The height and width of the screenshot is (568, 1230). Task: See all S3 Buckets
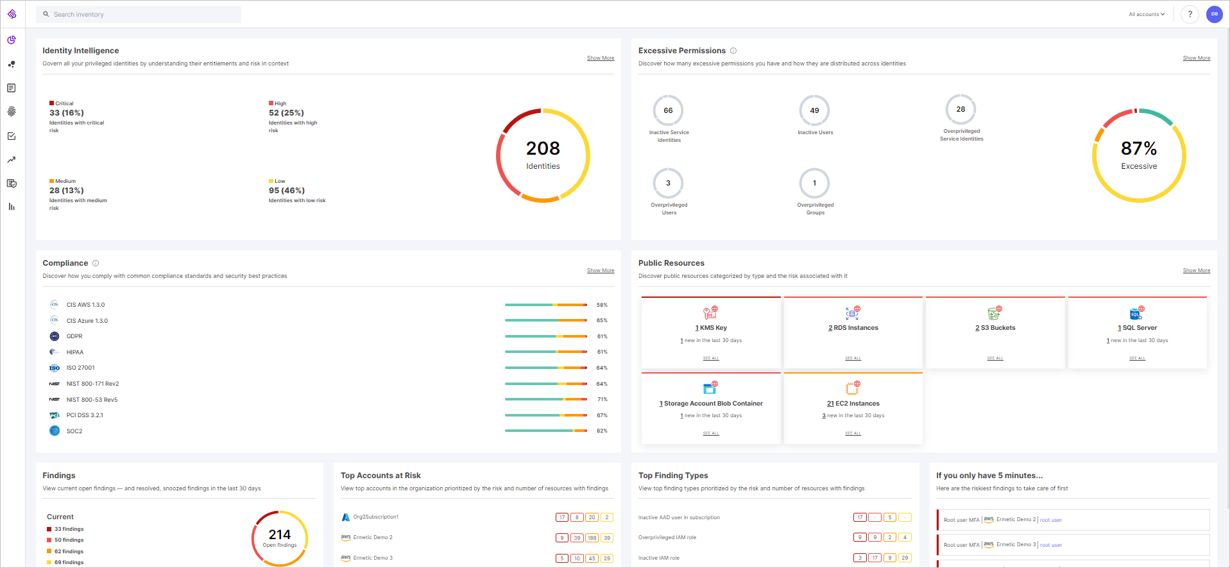click(995, 358)
